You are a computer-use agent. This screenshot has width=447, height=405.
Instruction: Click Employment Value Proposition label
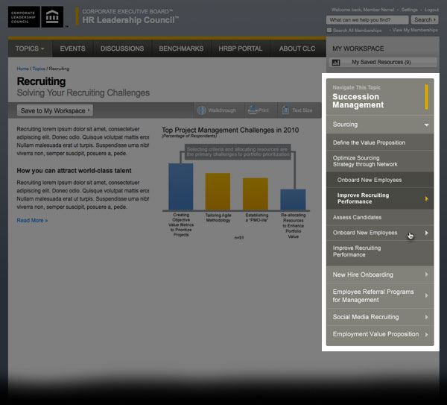[x=375, y=334]
